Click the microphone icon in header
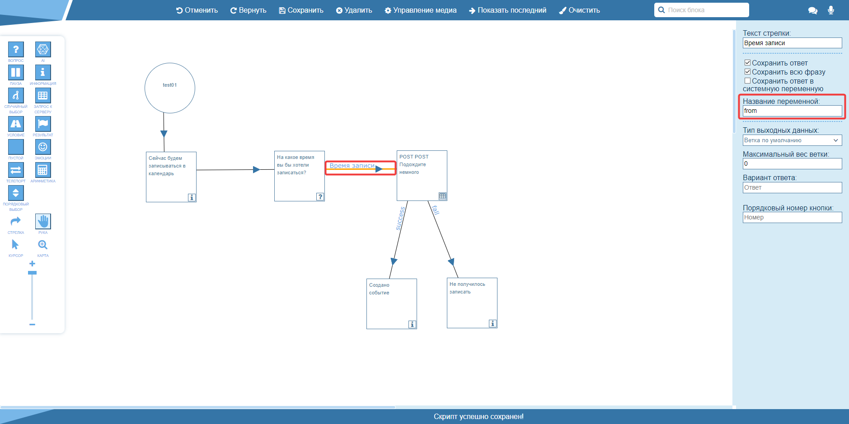The image size is (849, 424). point(830,10)
